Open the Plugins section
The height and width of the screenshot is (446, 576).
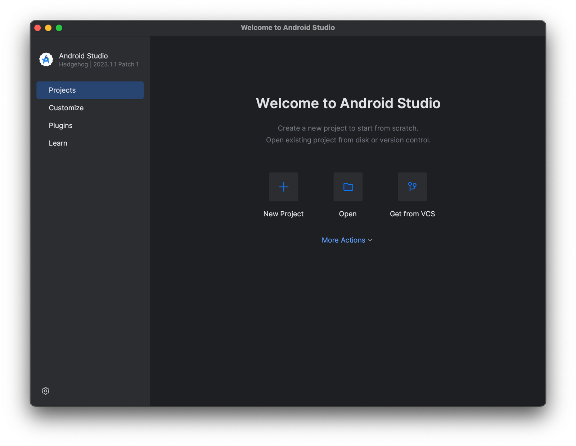60,125
